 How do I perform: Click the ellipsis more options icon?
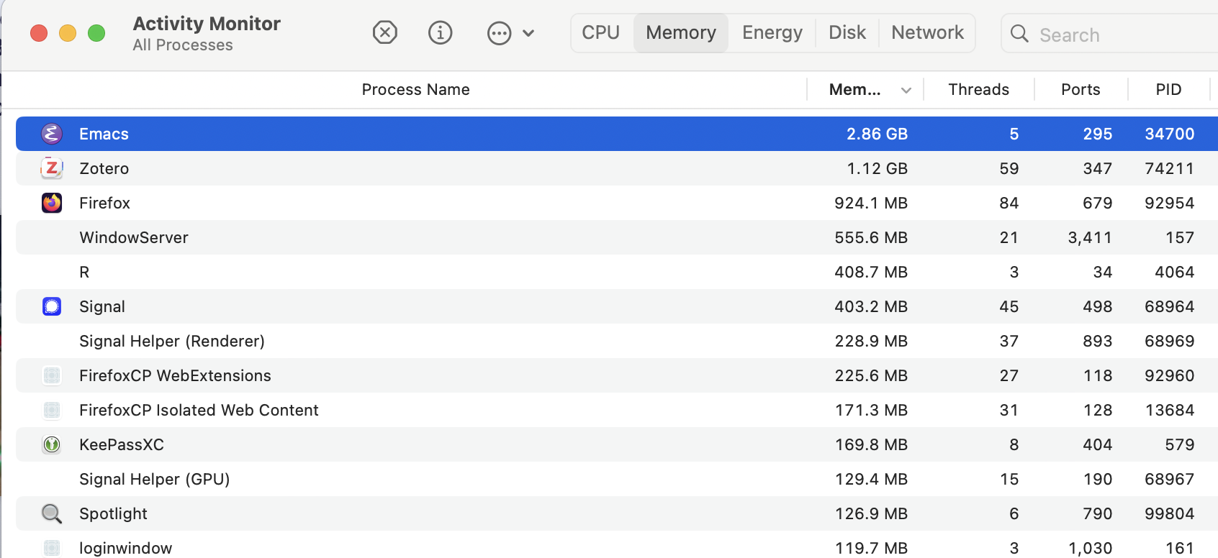coord(499,33)
